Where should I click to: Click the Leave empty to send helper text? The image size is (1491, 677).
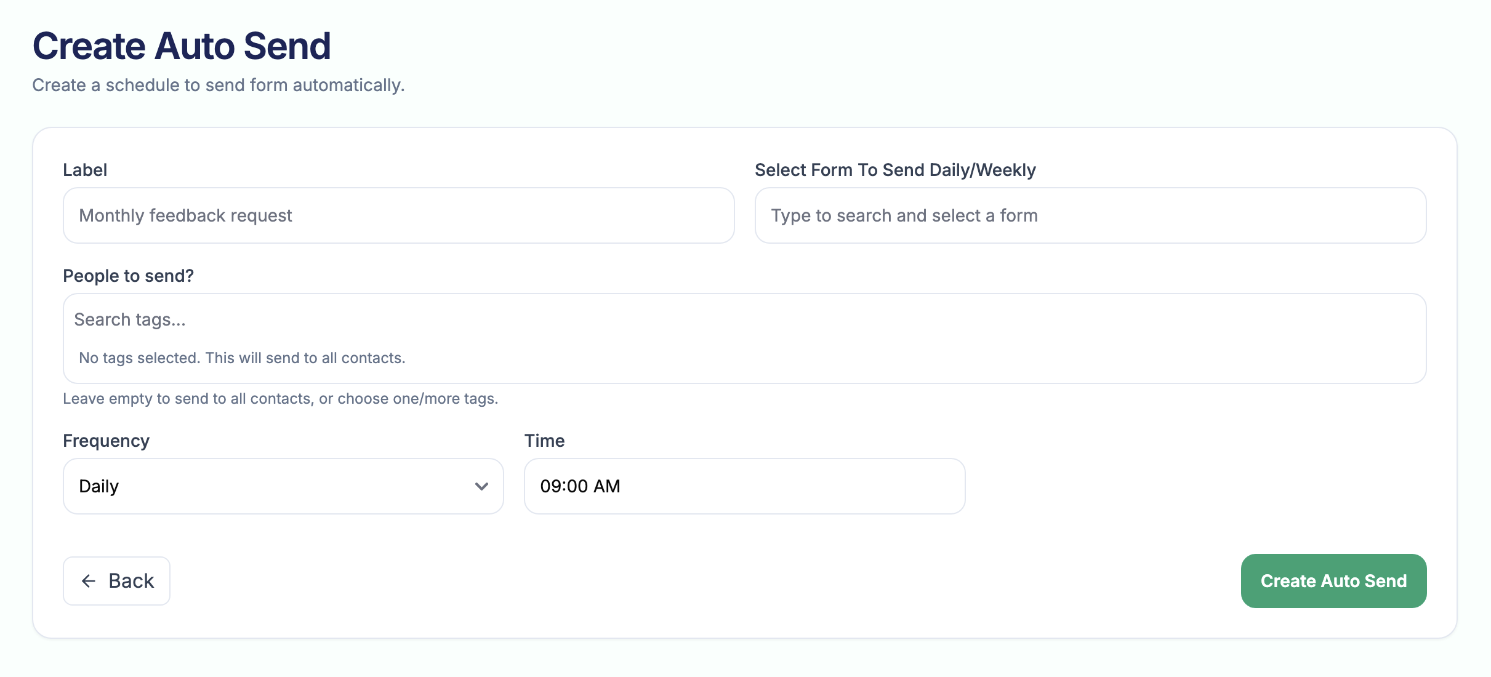(280, 398)
